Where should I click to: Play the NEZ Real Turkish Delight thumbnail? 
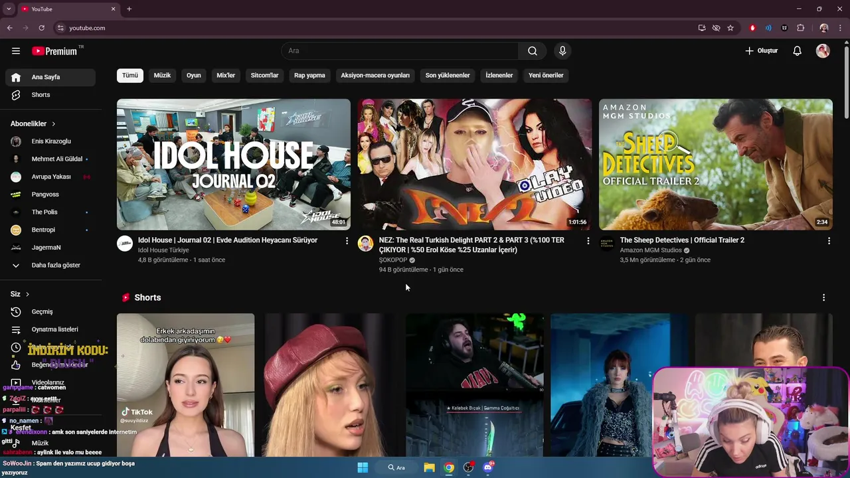475,165
